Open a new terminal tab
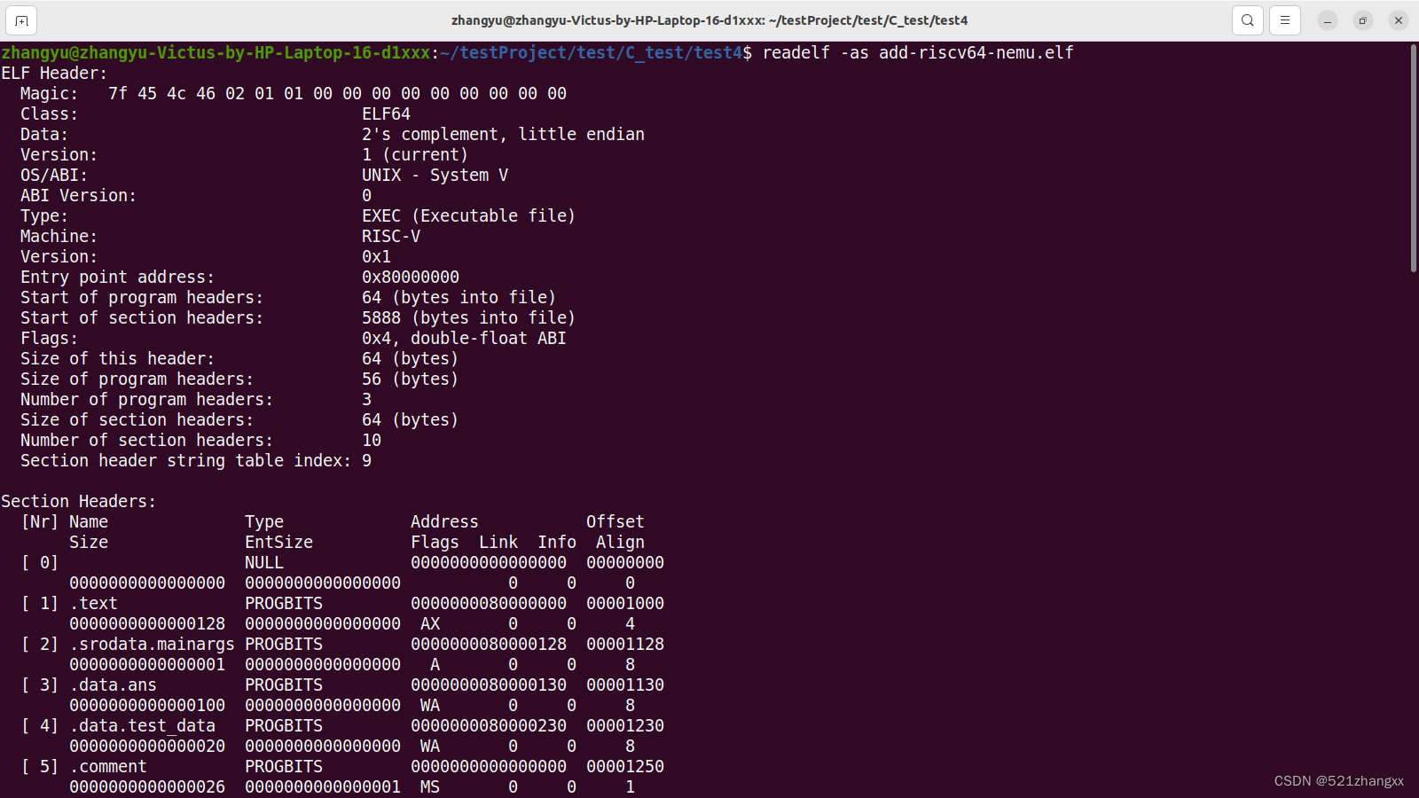 21,20
